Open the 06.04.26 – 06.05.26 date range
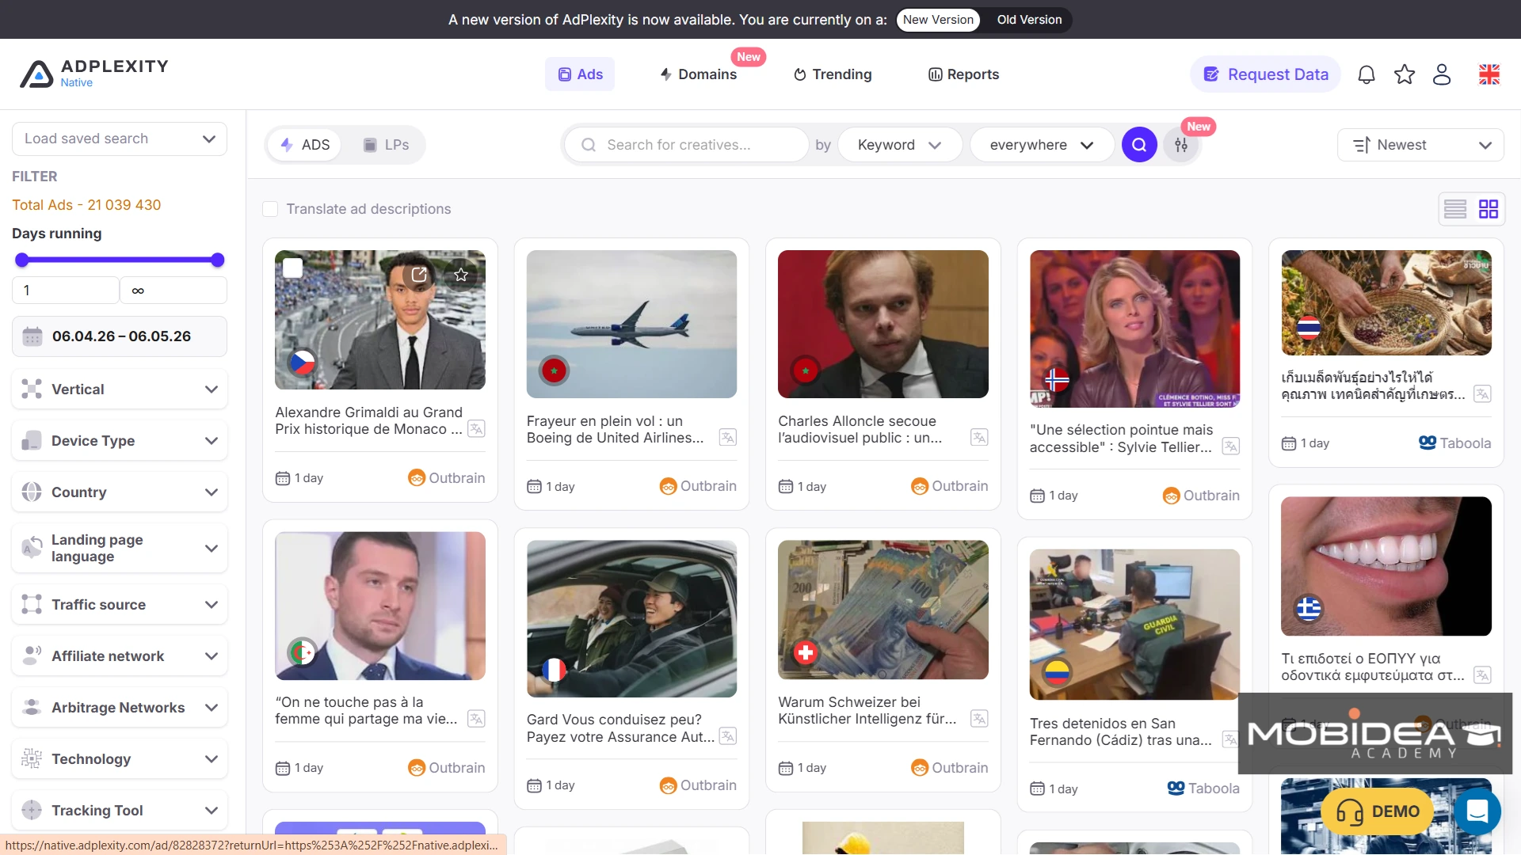The width and height of the screenshot is (1521, 855). pos(120,336)
